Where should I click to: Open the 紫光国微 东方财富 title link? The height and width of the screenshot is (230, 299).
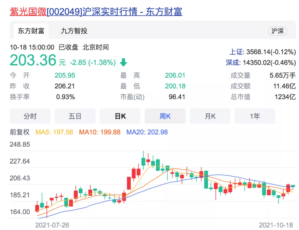[96, 12]
